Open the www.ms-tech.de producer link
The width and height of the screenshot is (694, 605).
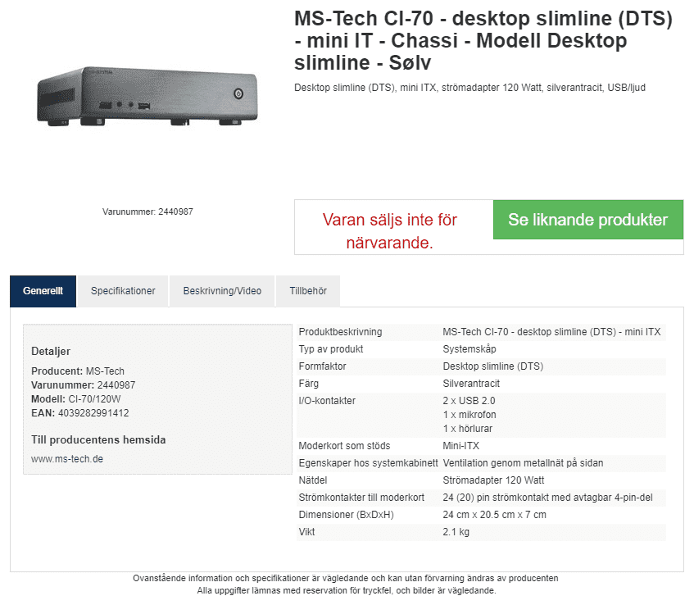point(67,459)
